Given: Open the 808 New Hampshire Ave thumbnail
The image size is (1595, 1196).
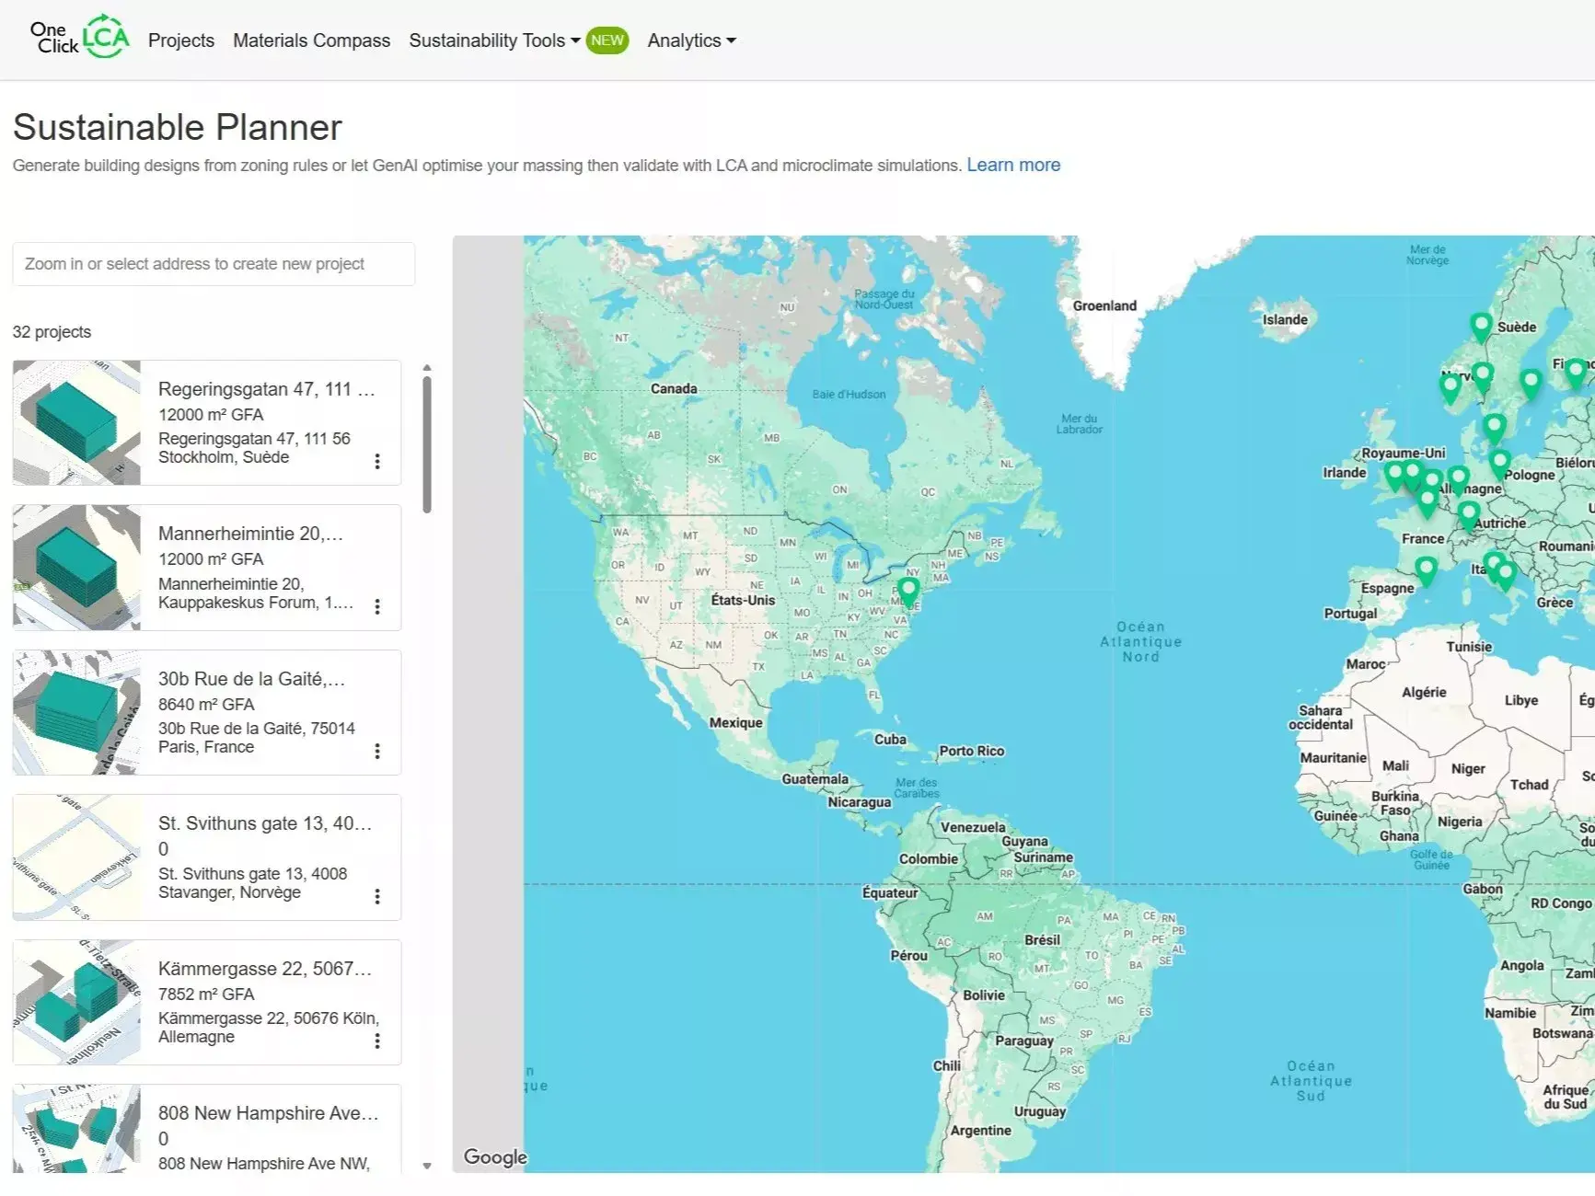Looking at the screenshot, I should (76, 1129).
